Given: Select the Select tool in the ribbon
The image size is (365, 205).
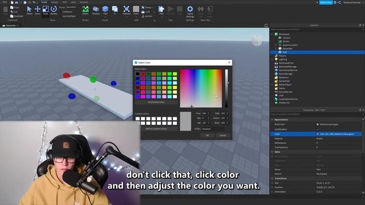Looking at the screenshot, I should click(29, 10).
